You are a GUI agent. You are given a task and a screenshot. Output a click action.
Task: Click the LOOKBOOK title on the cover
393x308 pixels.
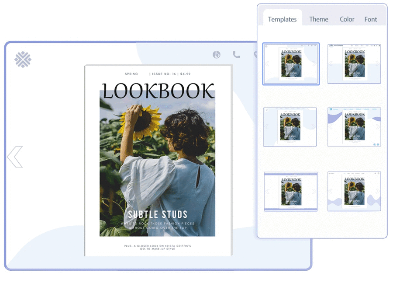(158, 91)
